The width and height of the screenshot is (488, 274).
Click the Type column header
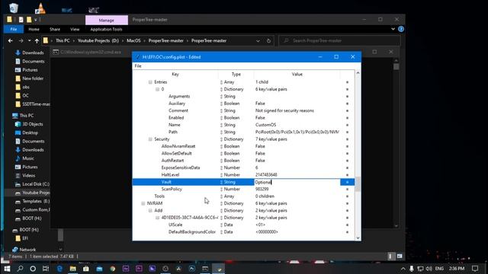pos(236,75)
